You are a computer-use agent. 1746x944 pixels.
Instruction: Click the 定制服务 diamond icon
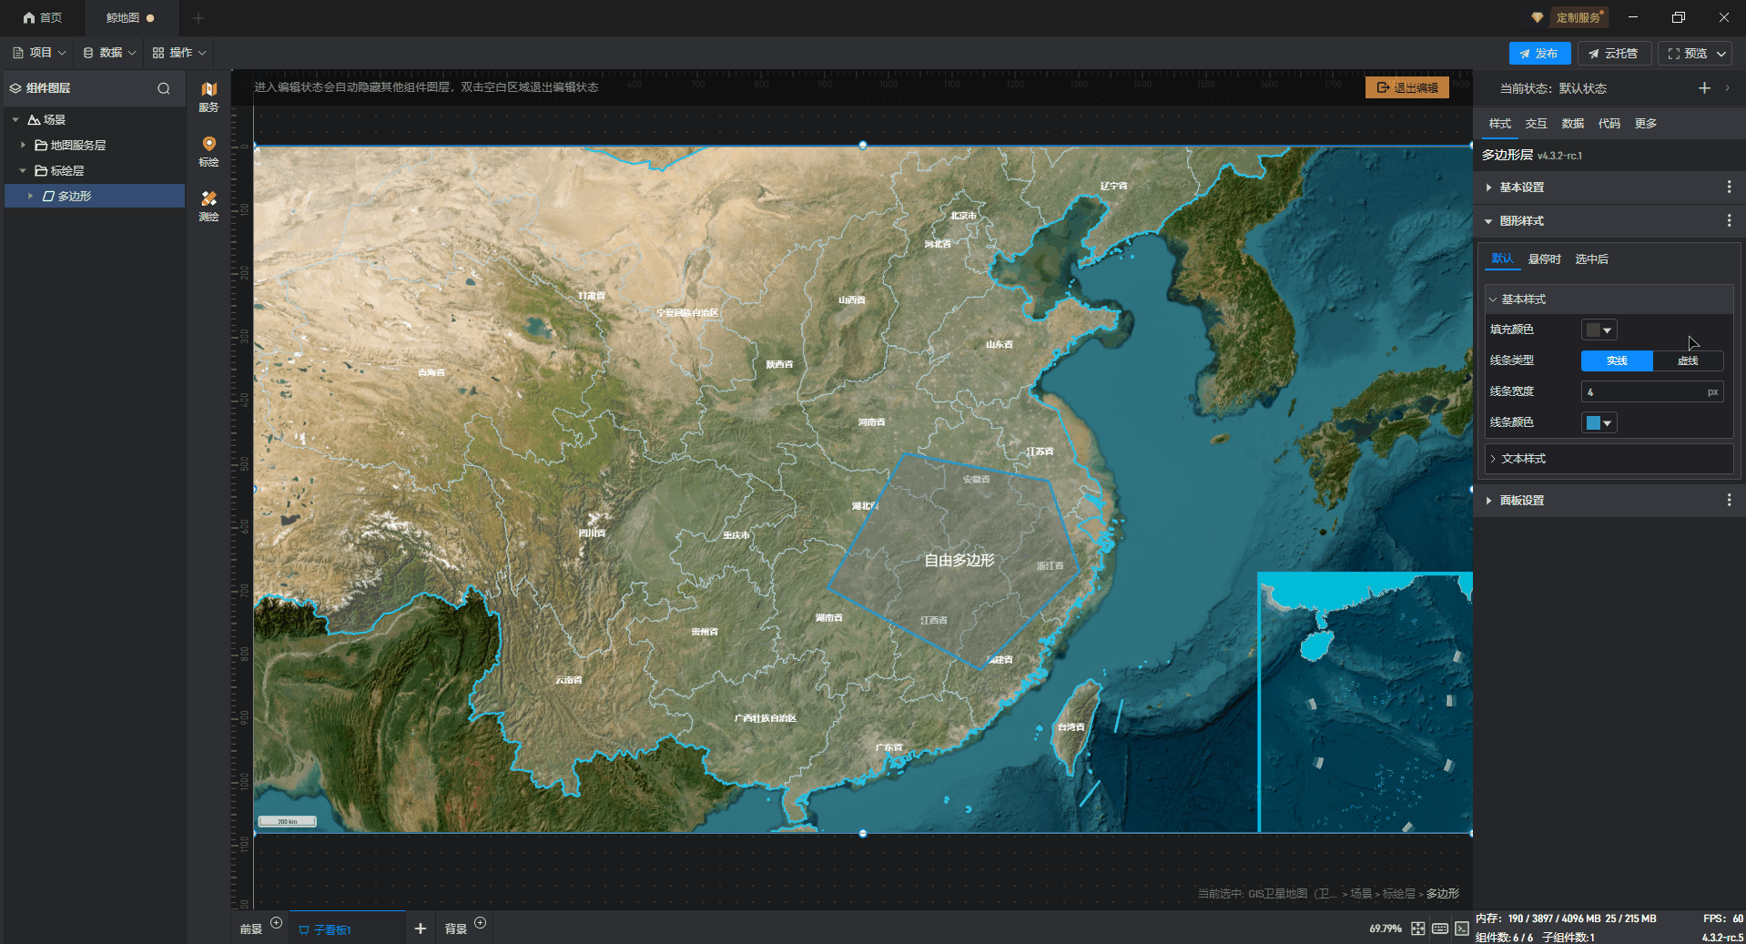click(1538, 17)
